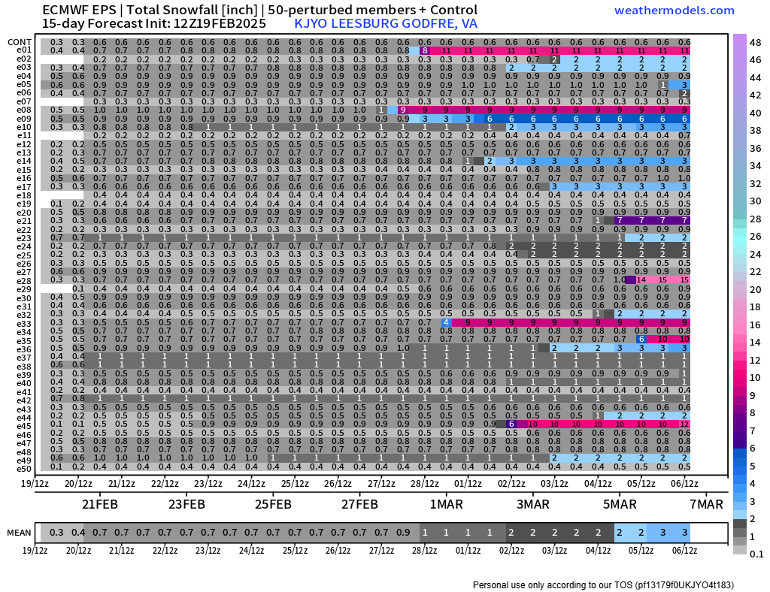
Task: Click the e45 ensemble member label
Action: tap(24, 425)
